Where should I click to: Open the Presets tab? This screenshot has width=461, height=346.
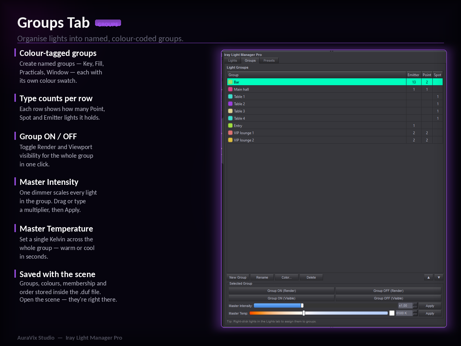pyautogui.click(x=269, y=61)
